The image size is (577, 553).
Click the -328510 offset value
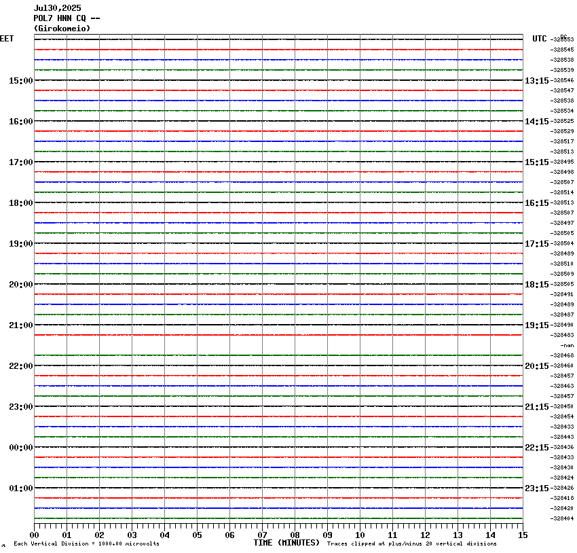click(x=562, y=264)
